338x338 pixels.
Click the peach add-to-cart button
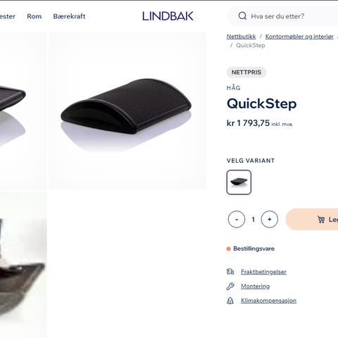[x=312, y=219]
